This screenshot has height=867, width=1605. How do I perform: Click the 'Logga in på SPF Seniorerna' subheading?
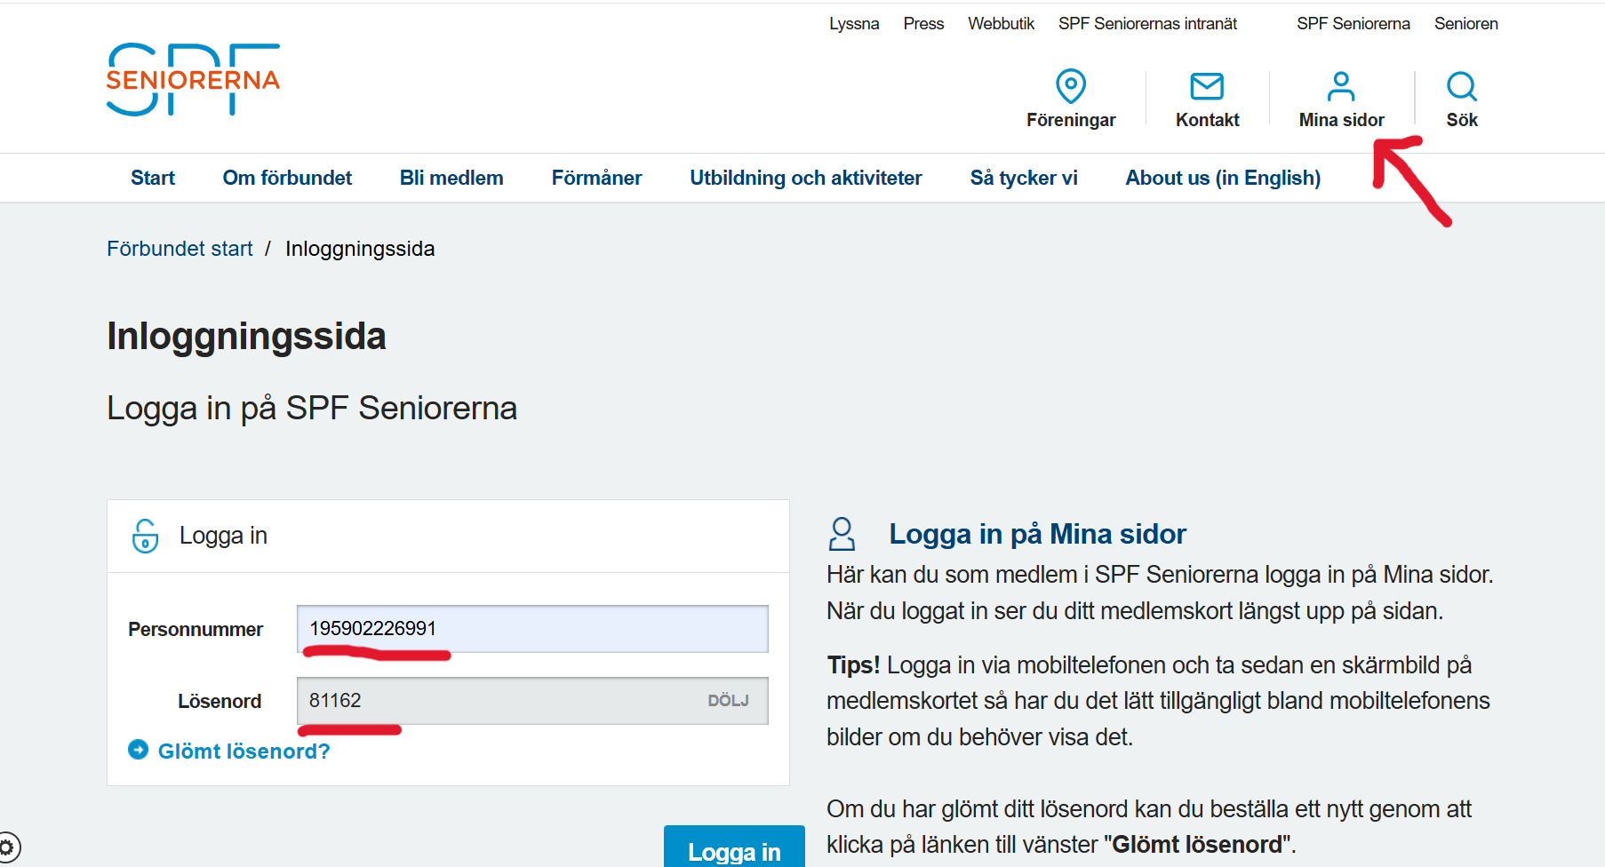point(312,409)
